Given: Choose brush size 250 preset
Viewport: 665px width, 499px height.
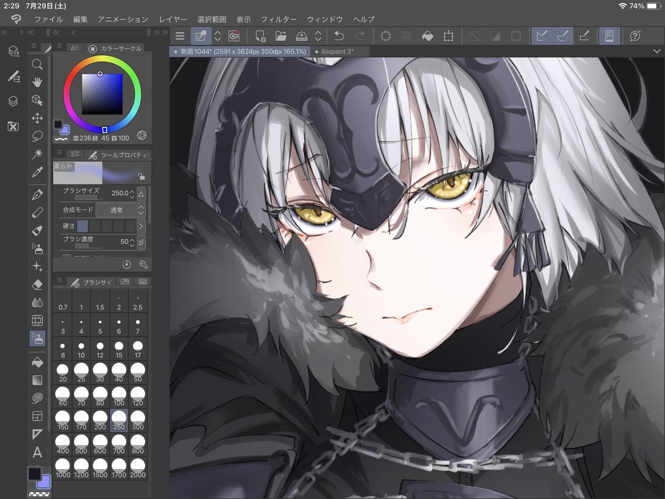Looking at the screenshot, I should point(119,421).
